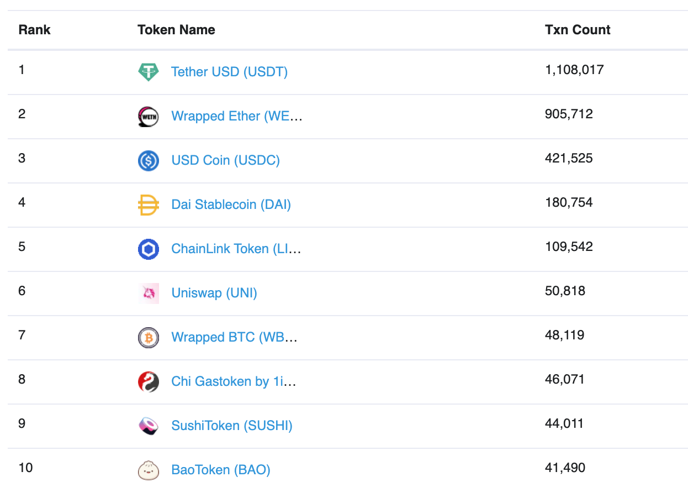The image size is (688, 503).
Task: Select the txn count 180,754
Action: click(x=569, y=203)
